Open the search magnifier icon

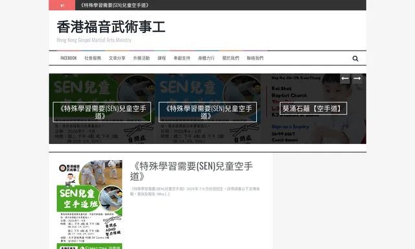(x=355, y=58)
